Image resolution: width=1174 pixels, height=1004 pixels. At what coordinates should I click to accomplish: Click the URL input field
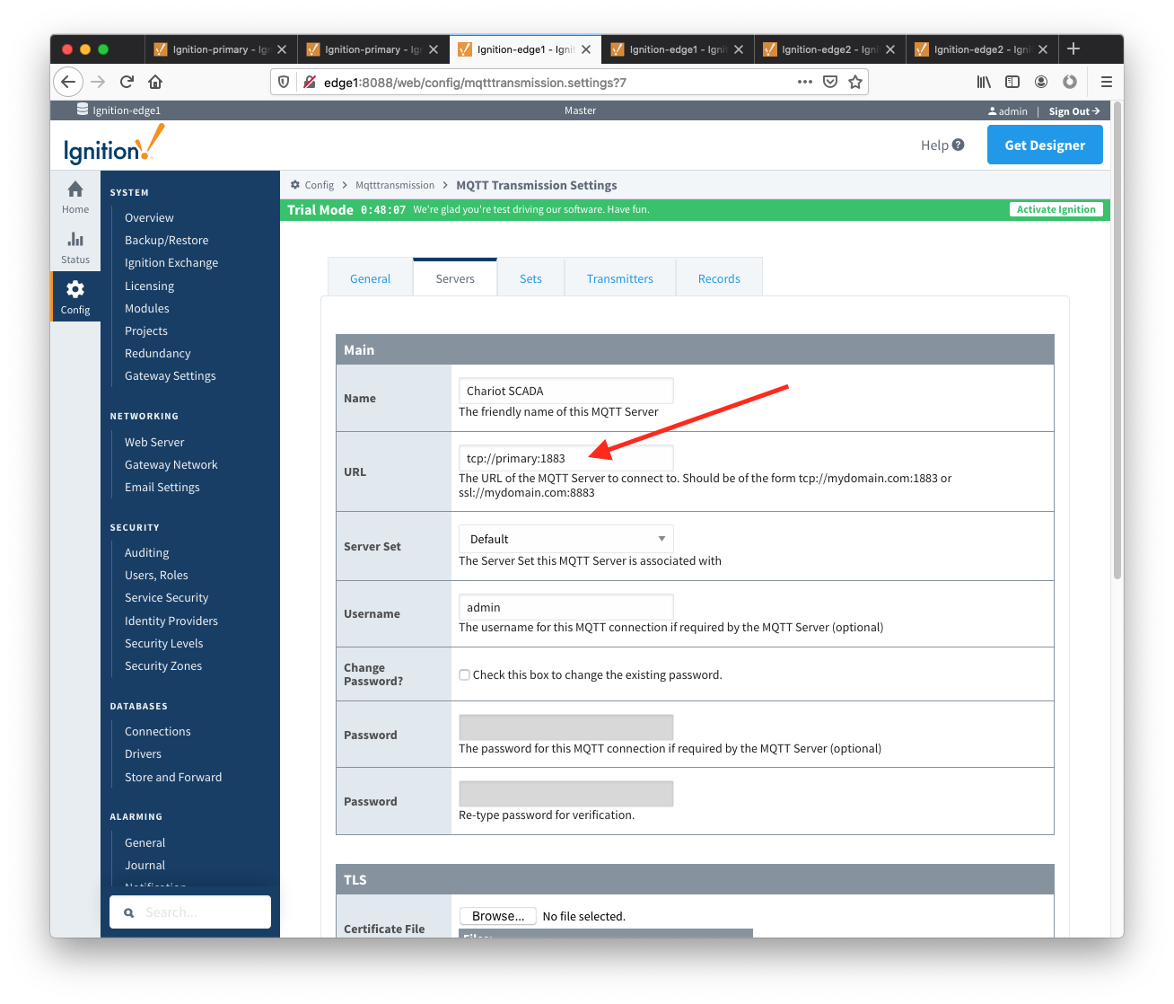[566, 458]
